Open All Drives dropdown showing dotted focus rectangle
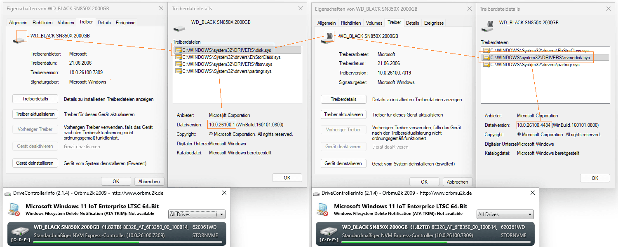Image resolution: width=618 pixels, height=247 pixels. 197,214
